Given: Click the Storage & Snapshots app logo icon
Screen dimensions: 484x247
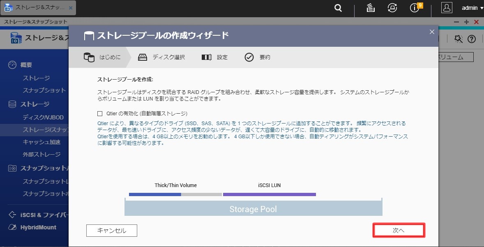Looking at the screenshot, I should click(16, 38).
